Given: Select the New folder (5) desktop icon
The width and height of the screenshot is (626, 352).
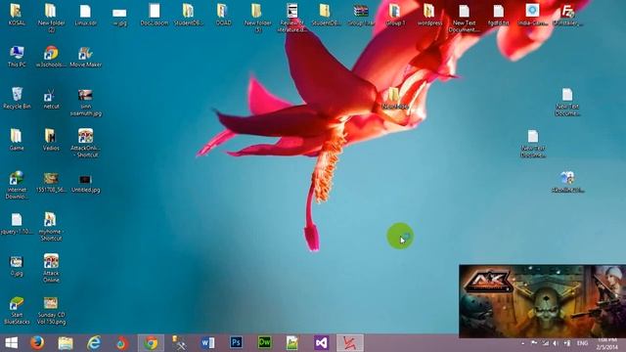Looking at the screenshot, I should [x=257, y=18].
